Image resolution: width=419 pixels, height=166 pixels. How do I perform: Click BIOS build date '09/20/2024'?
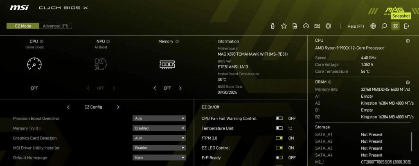tap(227, 92)
